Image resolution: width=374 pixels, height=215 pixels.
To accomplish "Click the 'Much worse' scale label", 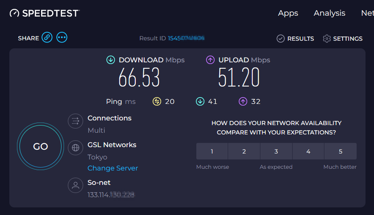I will [x=212, y=167].
